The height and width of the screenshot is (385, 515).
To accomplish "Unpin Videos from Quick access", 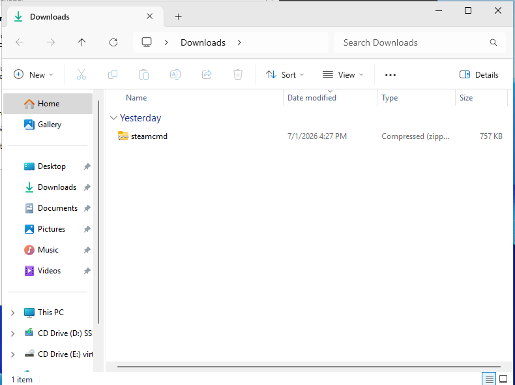I will point(87,271).
